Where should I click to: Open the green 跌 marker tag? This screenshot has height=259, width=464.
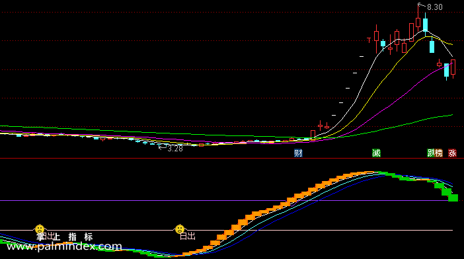(x=431, y=153)
